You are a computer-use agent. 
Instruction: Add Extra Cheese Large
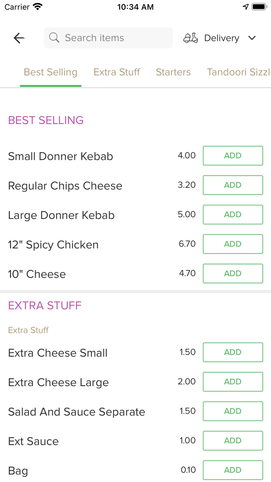233,382
